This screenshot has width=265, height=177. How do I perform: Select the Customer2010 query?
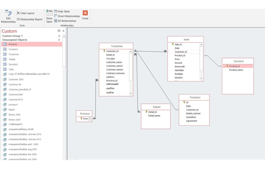pyautogui.click(x=32, y=100)
